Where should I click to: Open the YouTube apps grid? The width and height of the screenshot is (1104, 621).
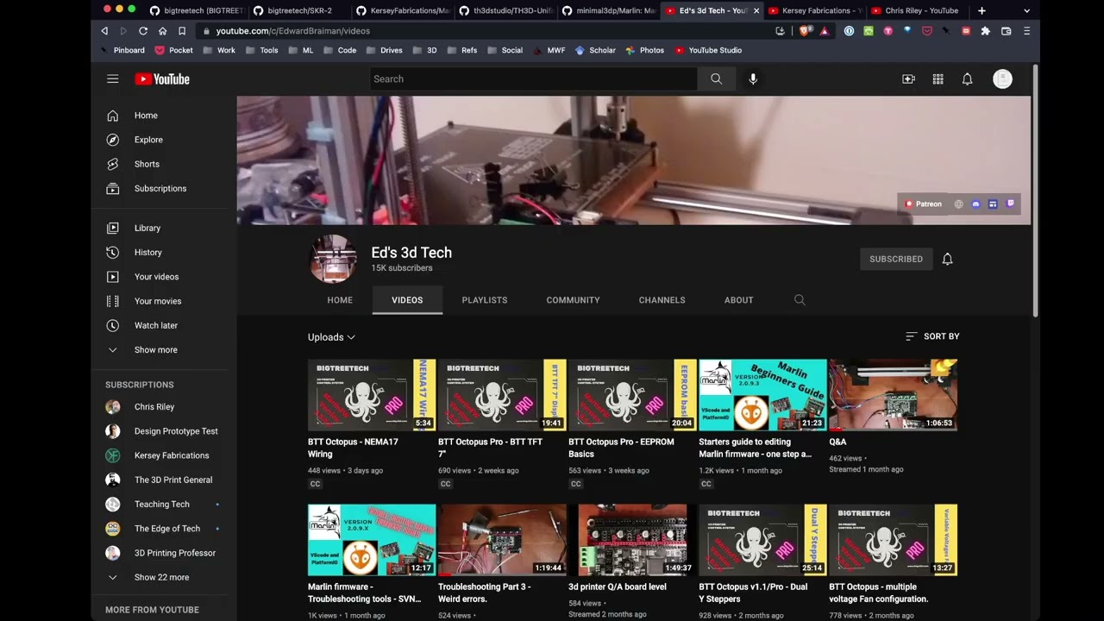coord(938,78)
